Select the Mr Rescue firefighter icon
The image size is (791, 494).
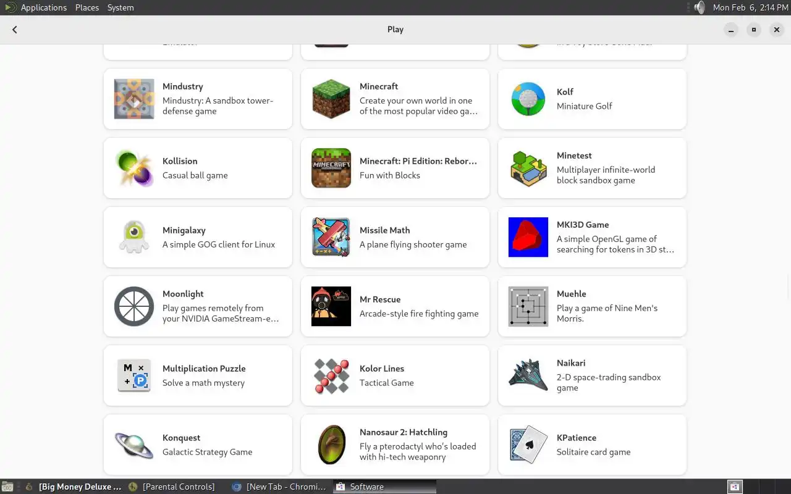tap(331, 306)
